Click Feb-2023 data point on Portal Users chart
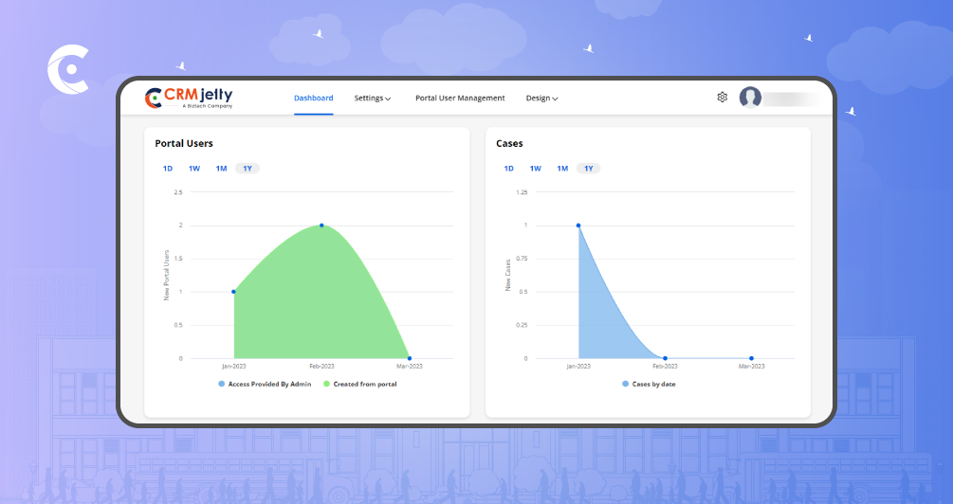The height and width of the screenshot is (504, 953). pyautogui.click(x=321, y=225)
